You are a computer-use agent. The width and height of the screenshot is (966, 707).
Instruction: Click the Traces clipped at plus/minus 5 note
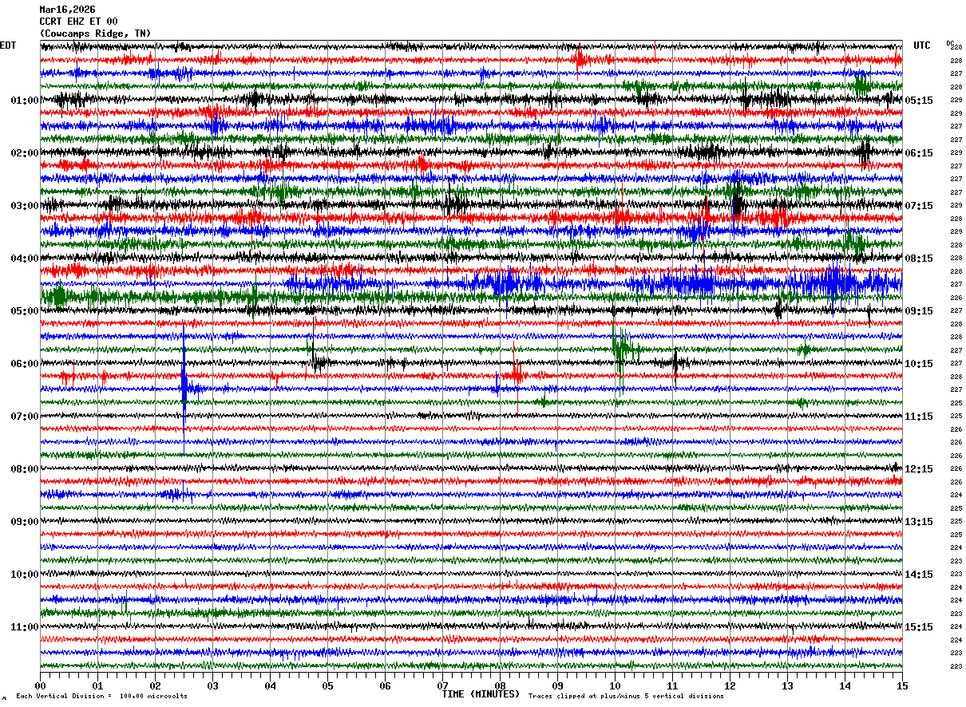[626, 696]
